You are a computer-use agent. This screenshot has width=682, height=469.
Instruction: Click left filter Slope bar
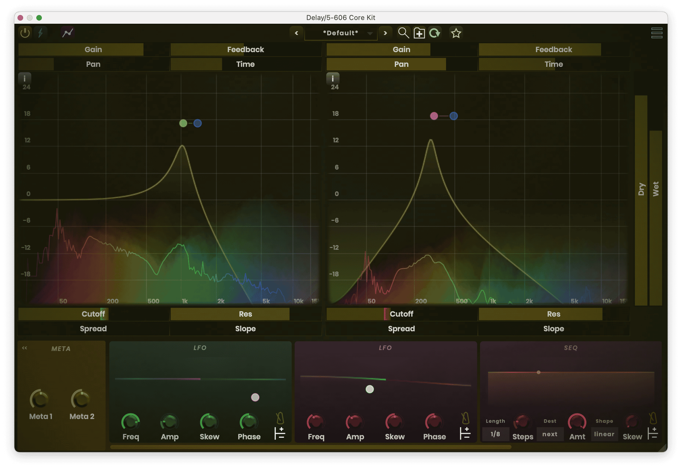click(246, 328)
